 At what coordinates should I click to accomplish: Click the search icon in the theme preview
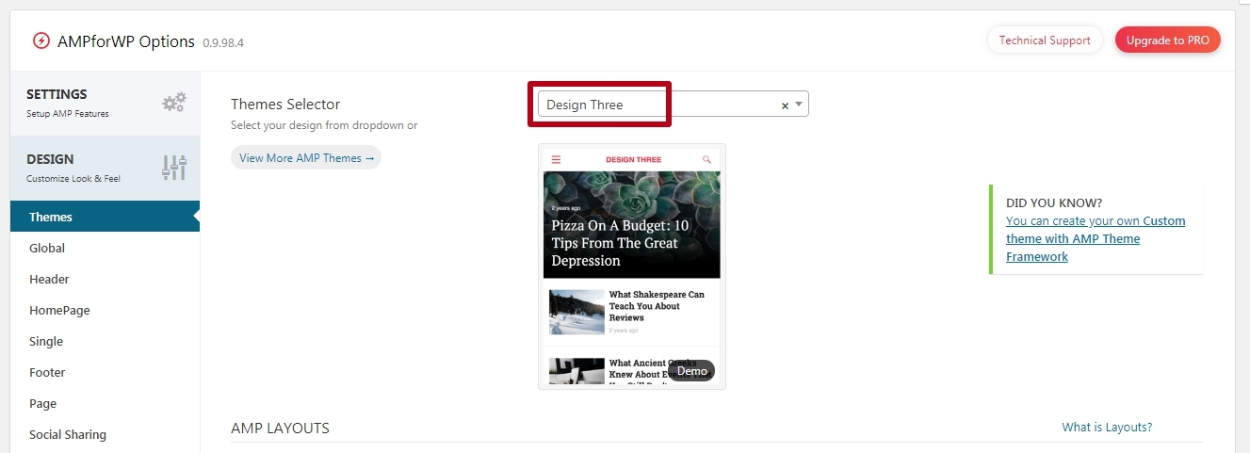[706, 160]
